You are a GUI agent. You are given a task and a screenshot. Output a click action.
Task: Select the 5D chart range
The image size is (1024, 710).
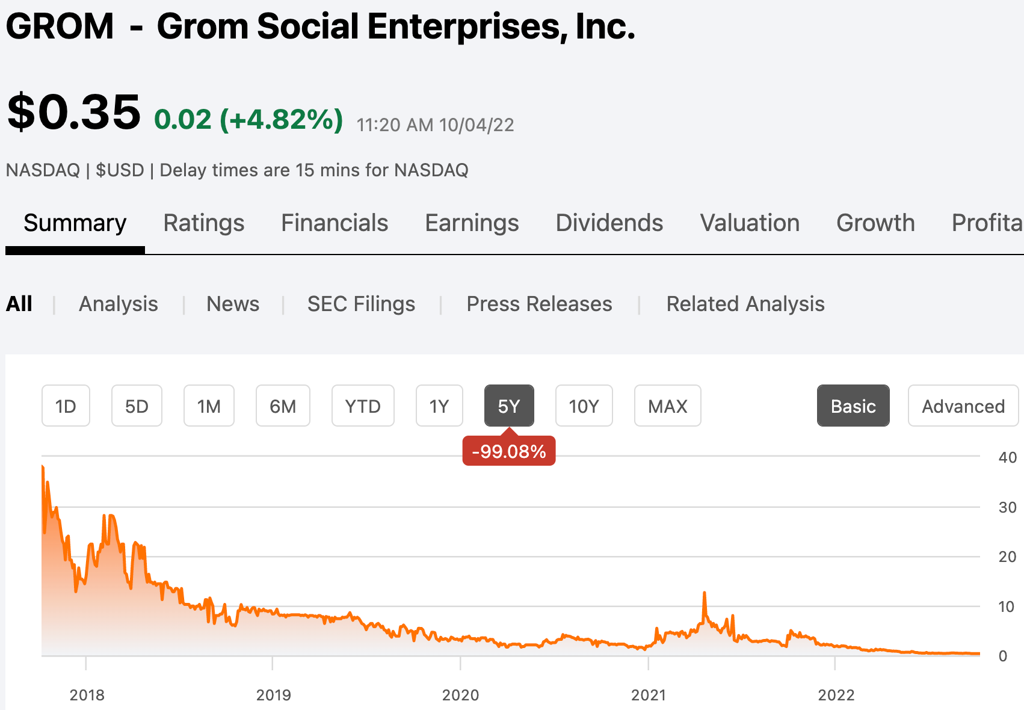(137, 406)
